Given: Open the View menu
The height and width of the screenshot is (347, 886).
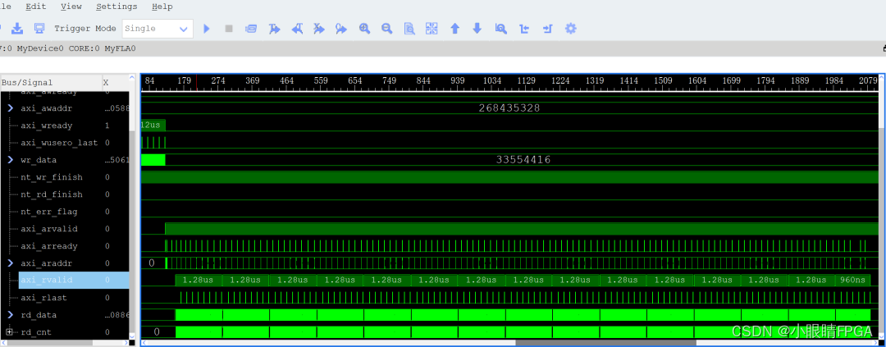Looking at the screenshot, I should (71, 7).
